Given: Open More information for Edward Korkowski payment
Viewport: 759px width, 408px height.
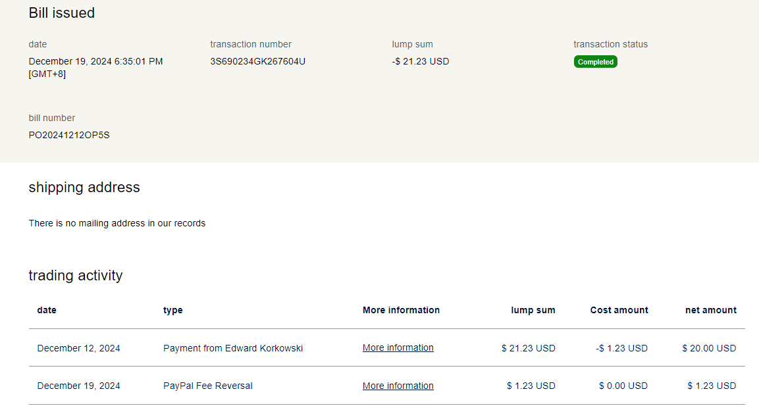Looking at the screenshot, I should coord(398,347).
